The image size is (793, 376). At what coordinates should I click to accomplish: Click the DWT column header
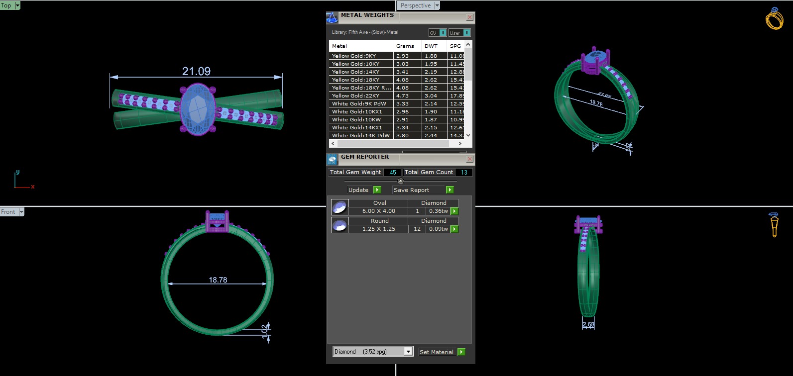click(x=434, y=46)
